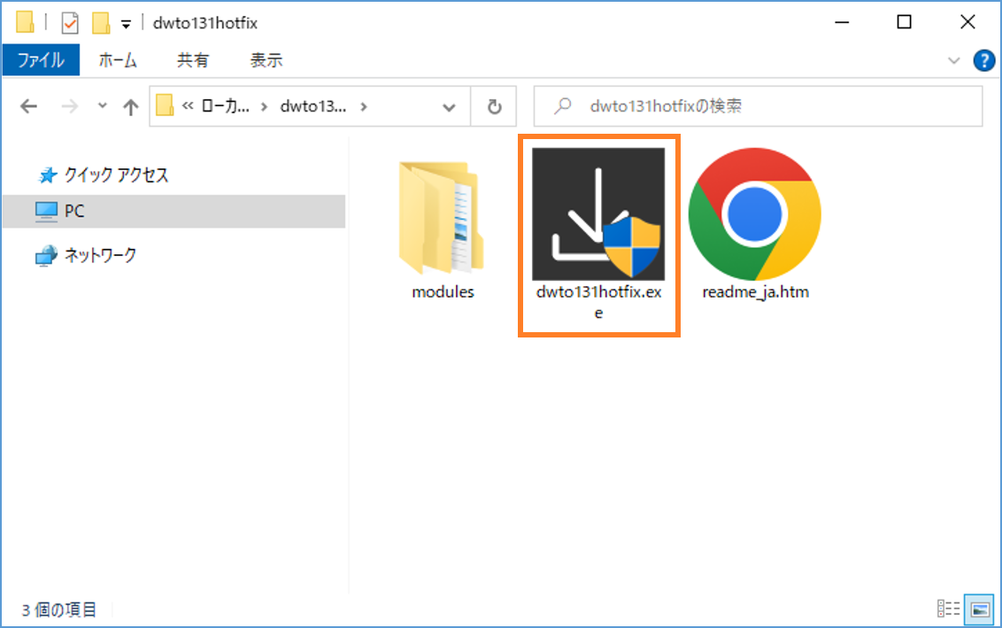This screenshot has height=628, width=1002.
Task: Expand the dwto13... breadcrumb arrow
Action: tap(364, 107)
